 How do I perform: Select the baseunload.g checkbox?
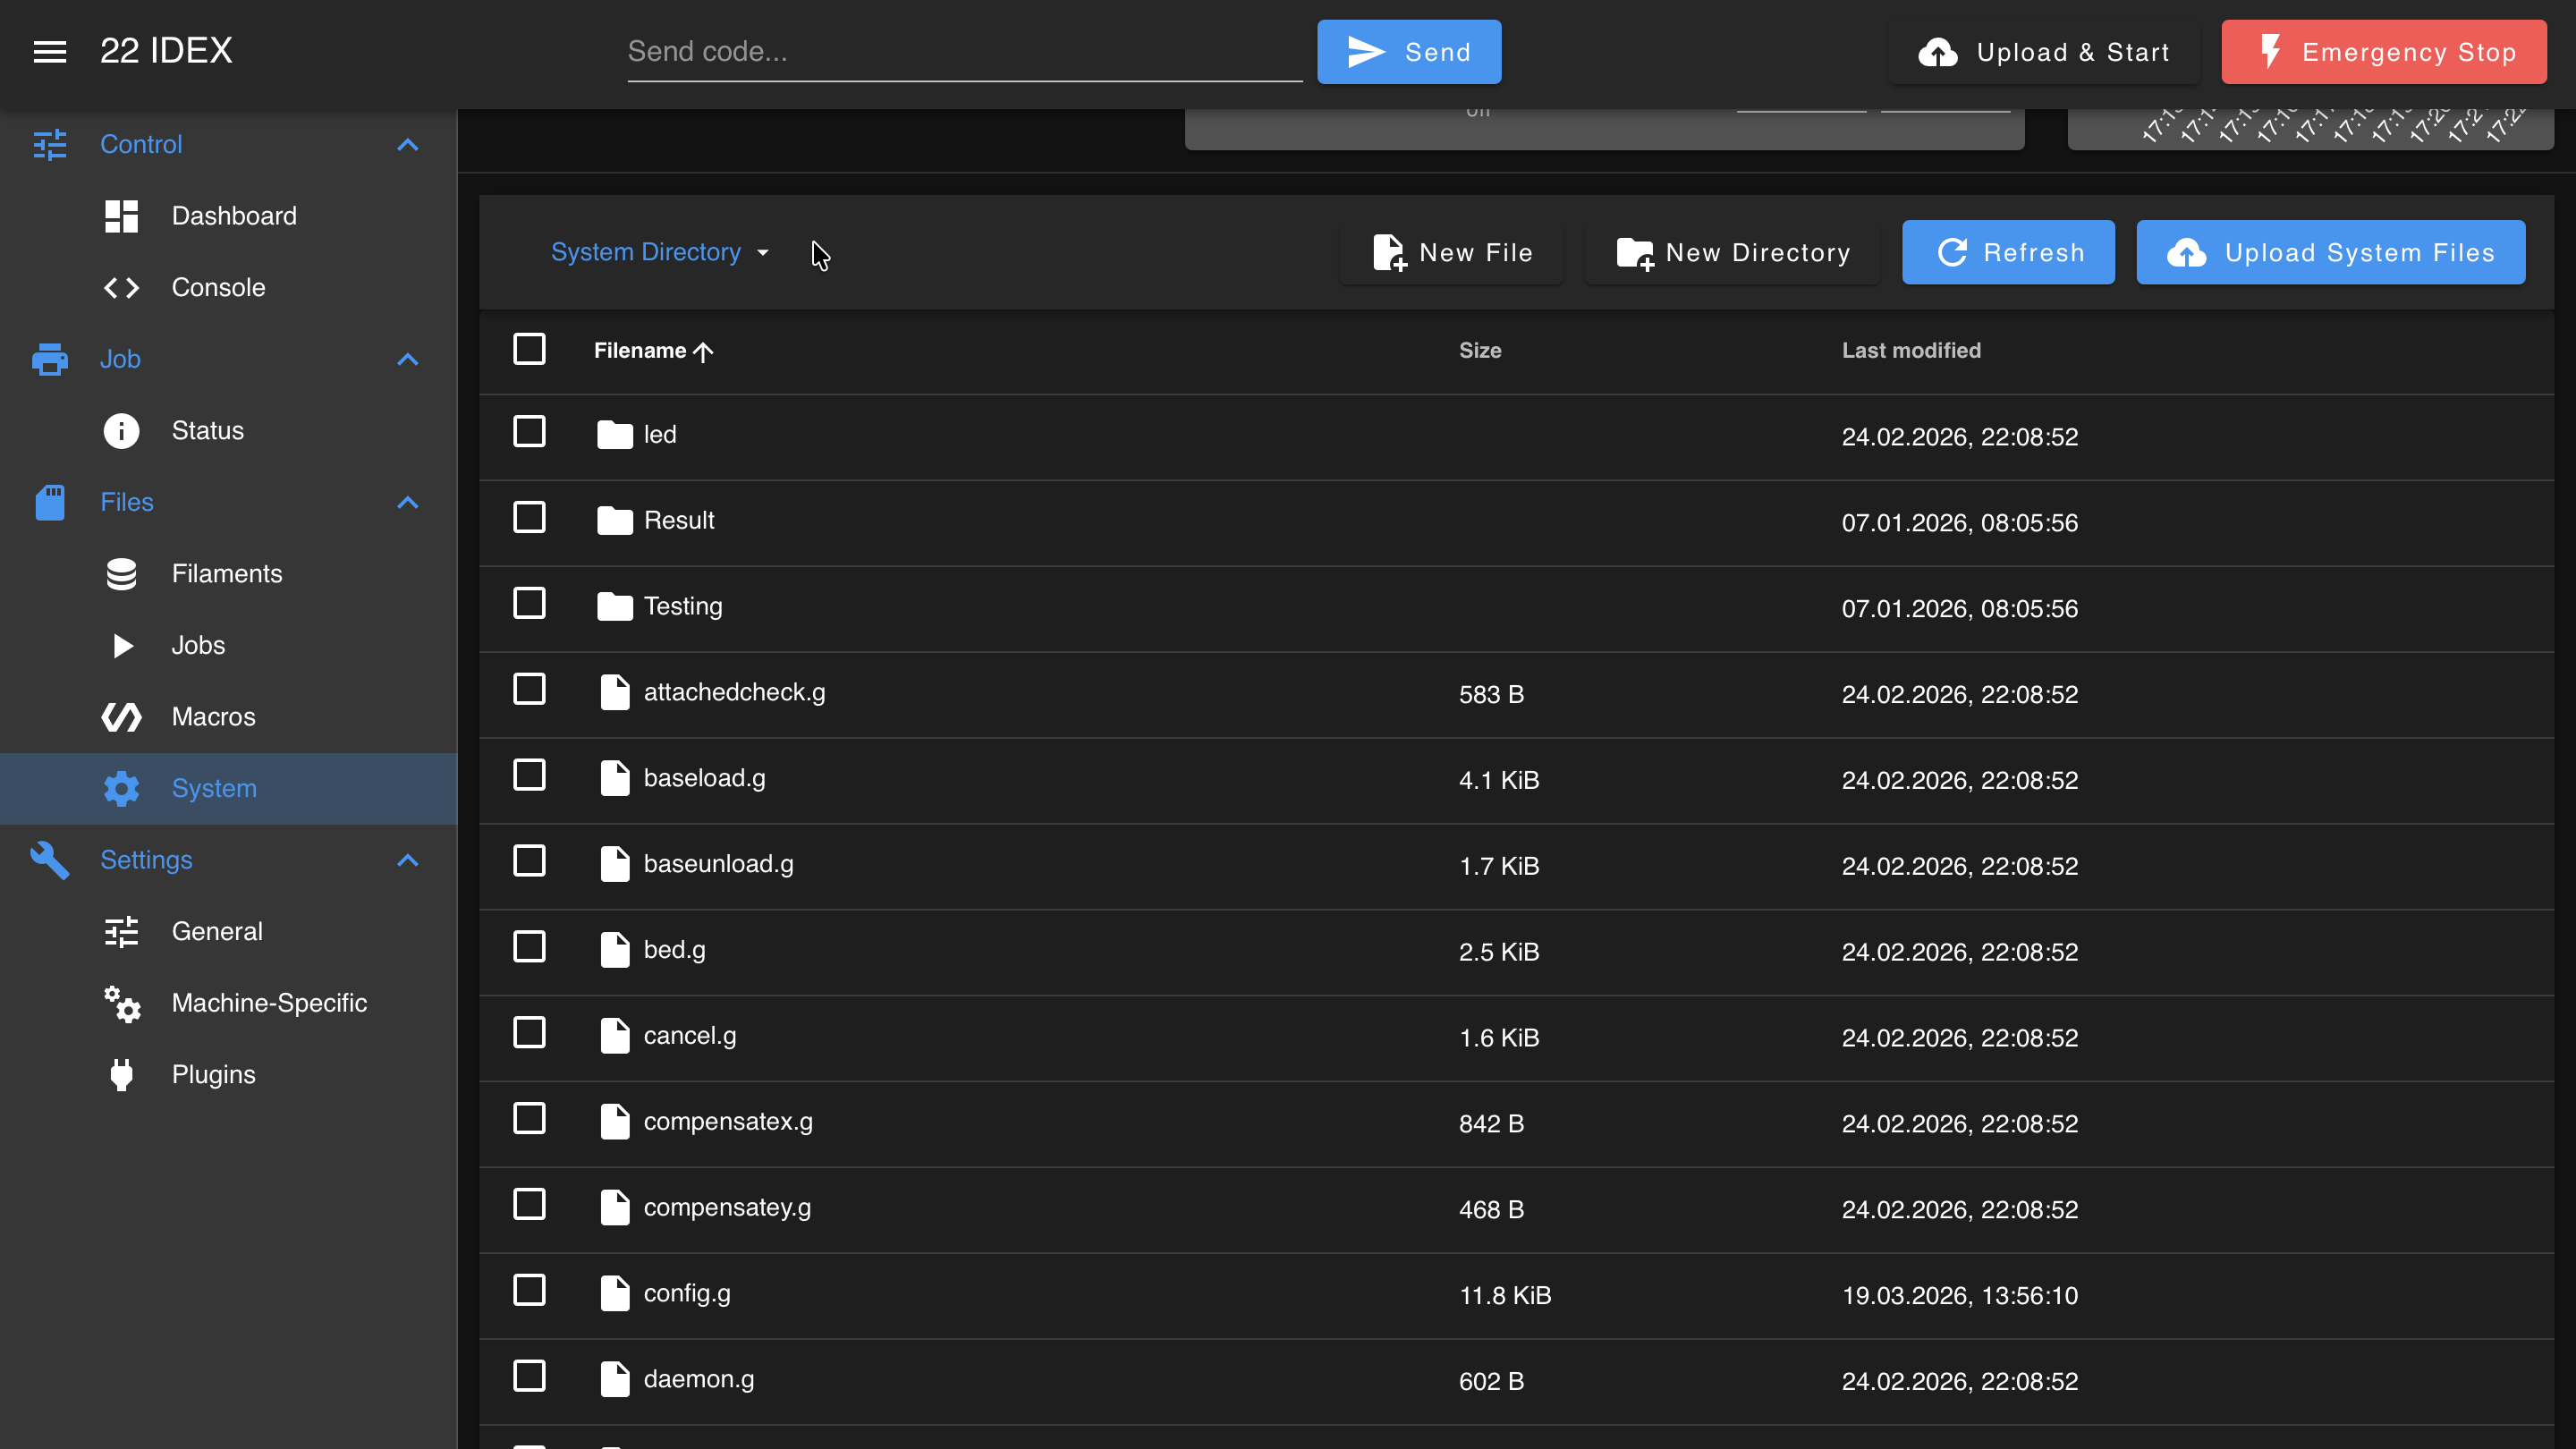point(529,862)
